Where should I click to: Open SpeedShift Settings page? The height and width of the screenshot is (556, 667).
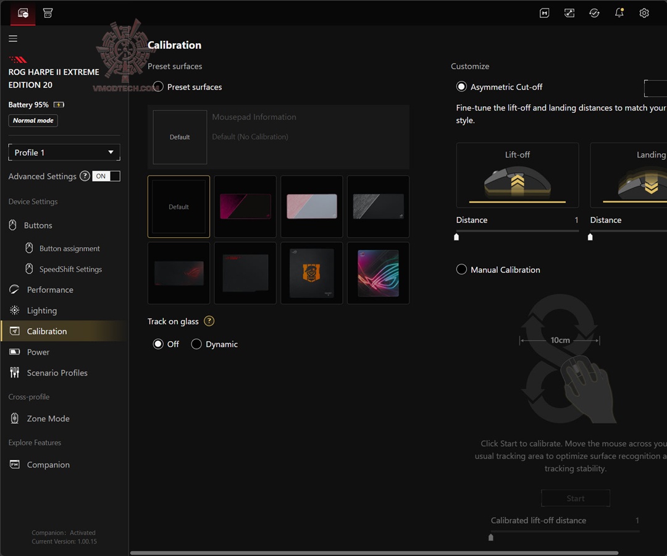(x=70, y=269)
